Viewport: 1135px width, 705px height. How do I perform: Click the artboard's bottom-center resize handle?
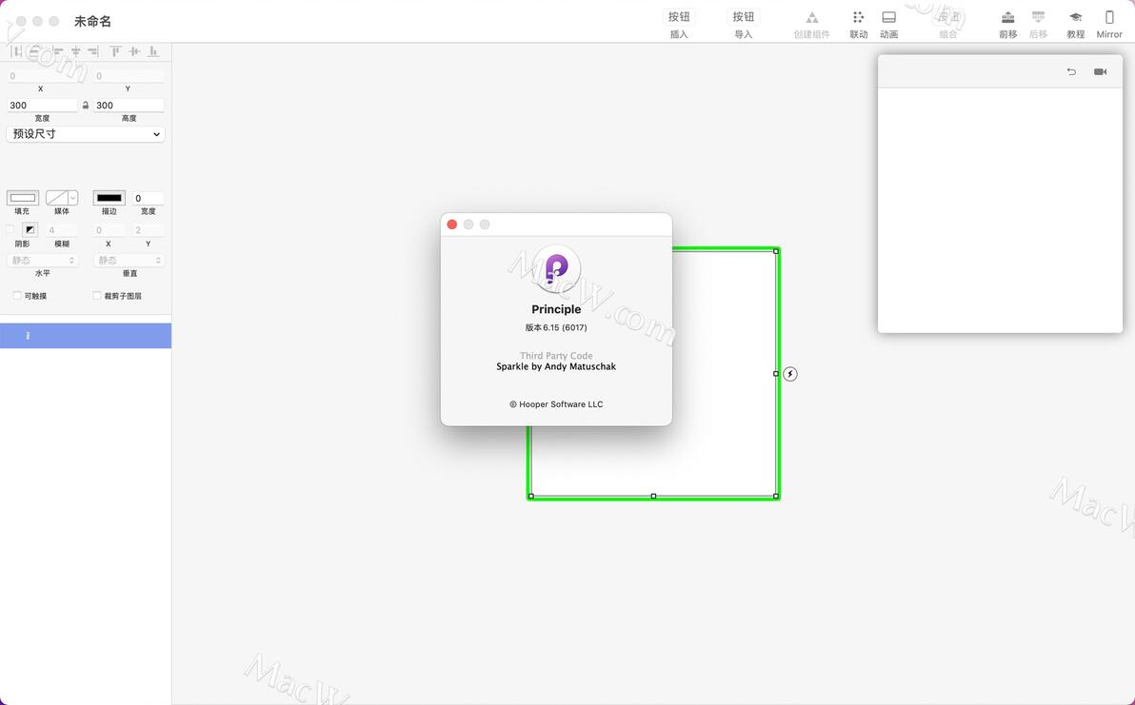[x=653, y=496]
